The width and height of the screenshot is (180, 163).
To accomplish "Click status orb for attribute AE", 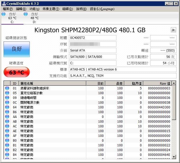I will tap(7, 131).
